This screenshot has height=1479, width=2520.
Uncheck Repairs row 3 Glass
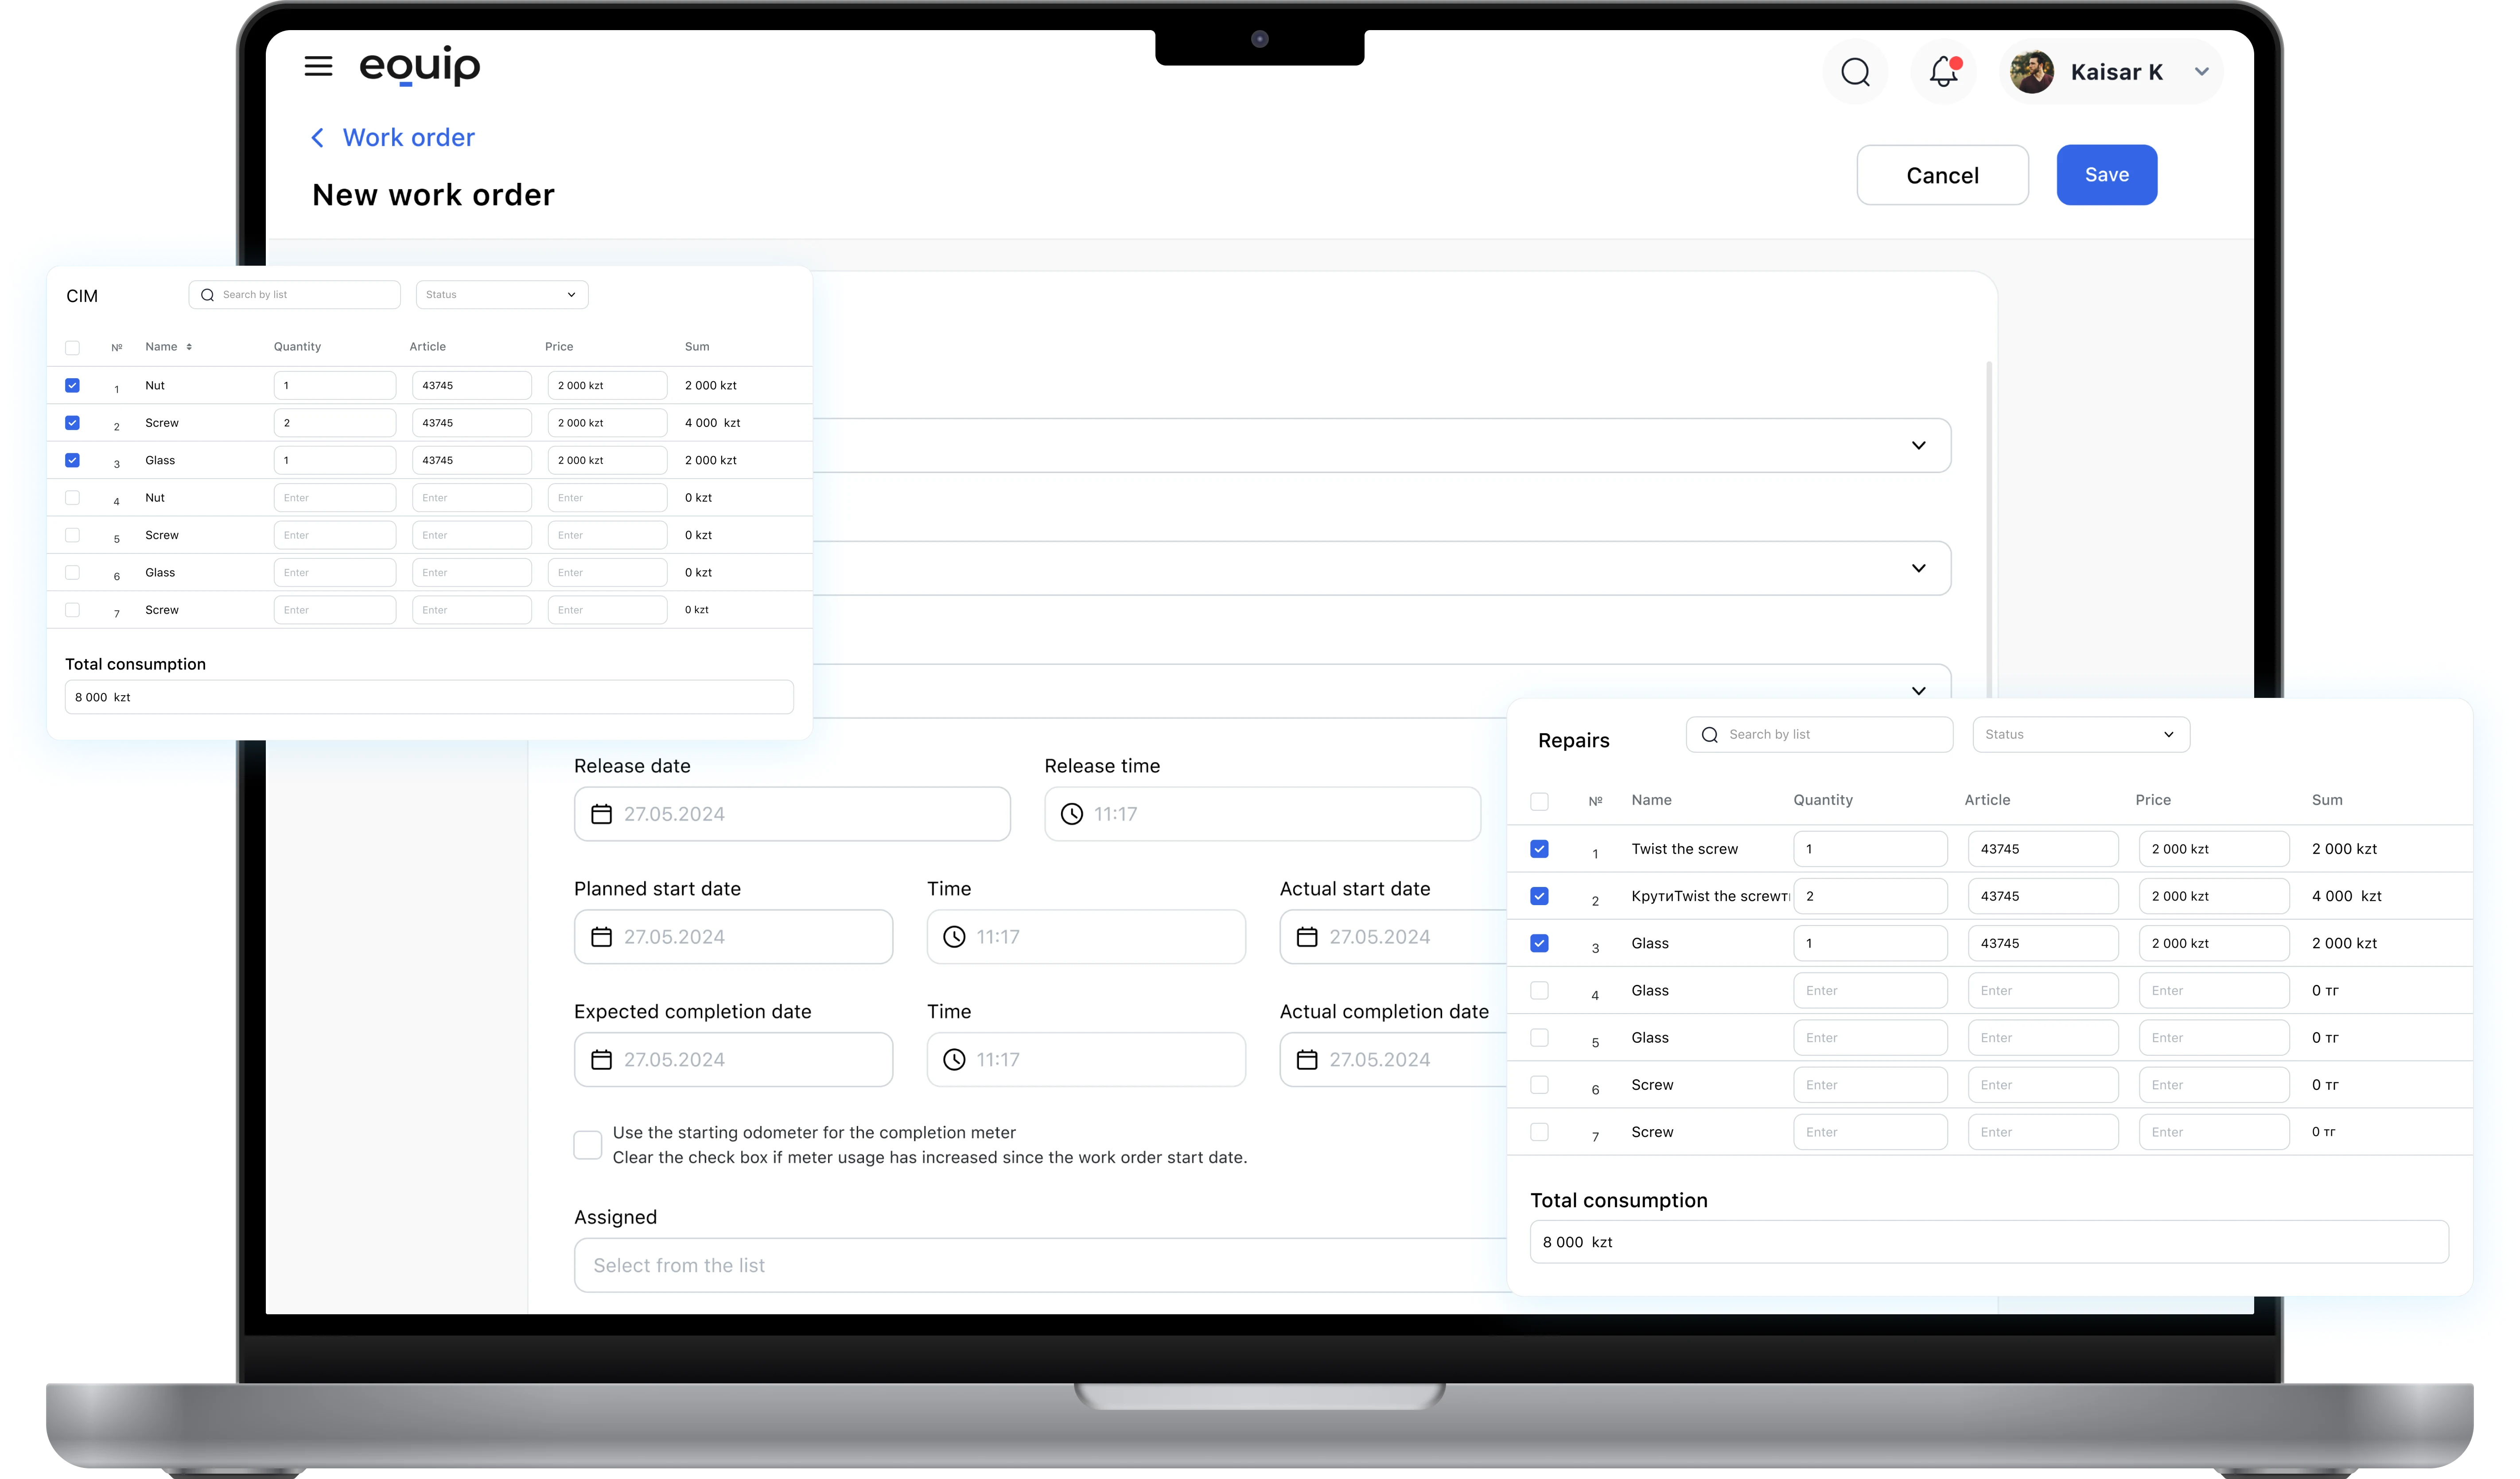1539,943
